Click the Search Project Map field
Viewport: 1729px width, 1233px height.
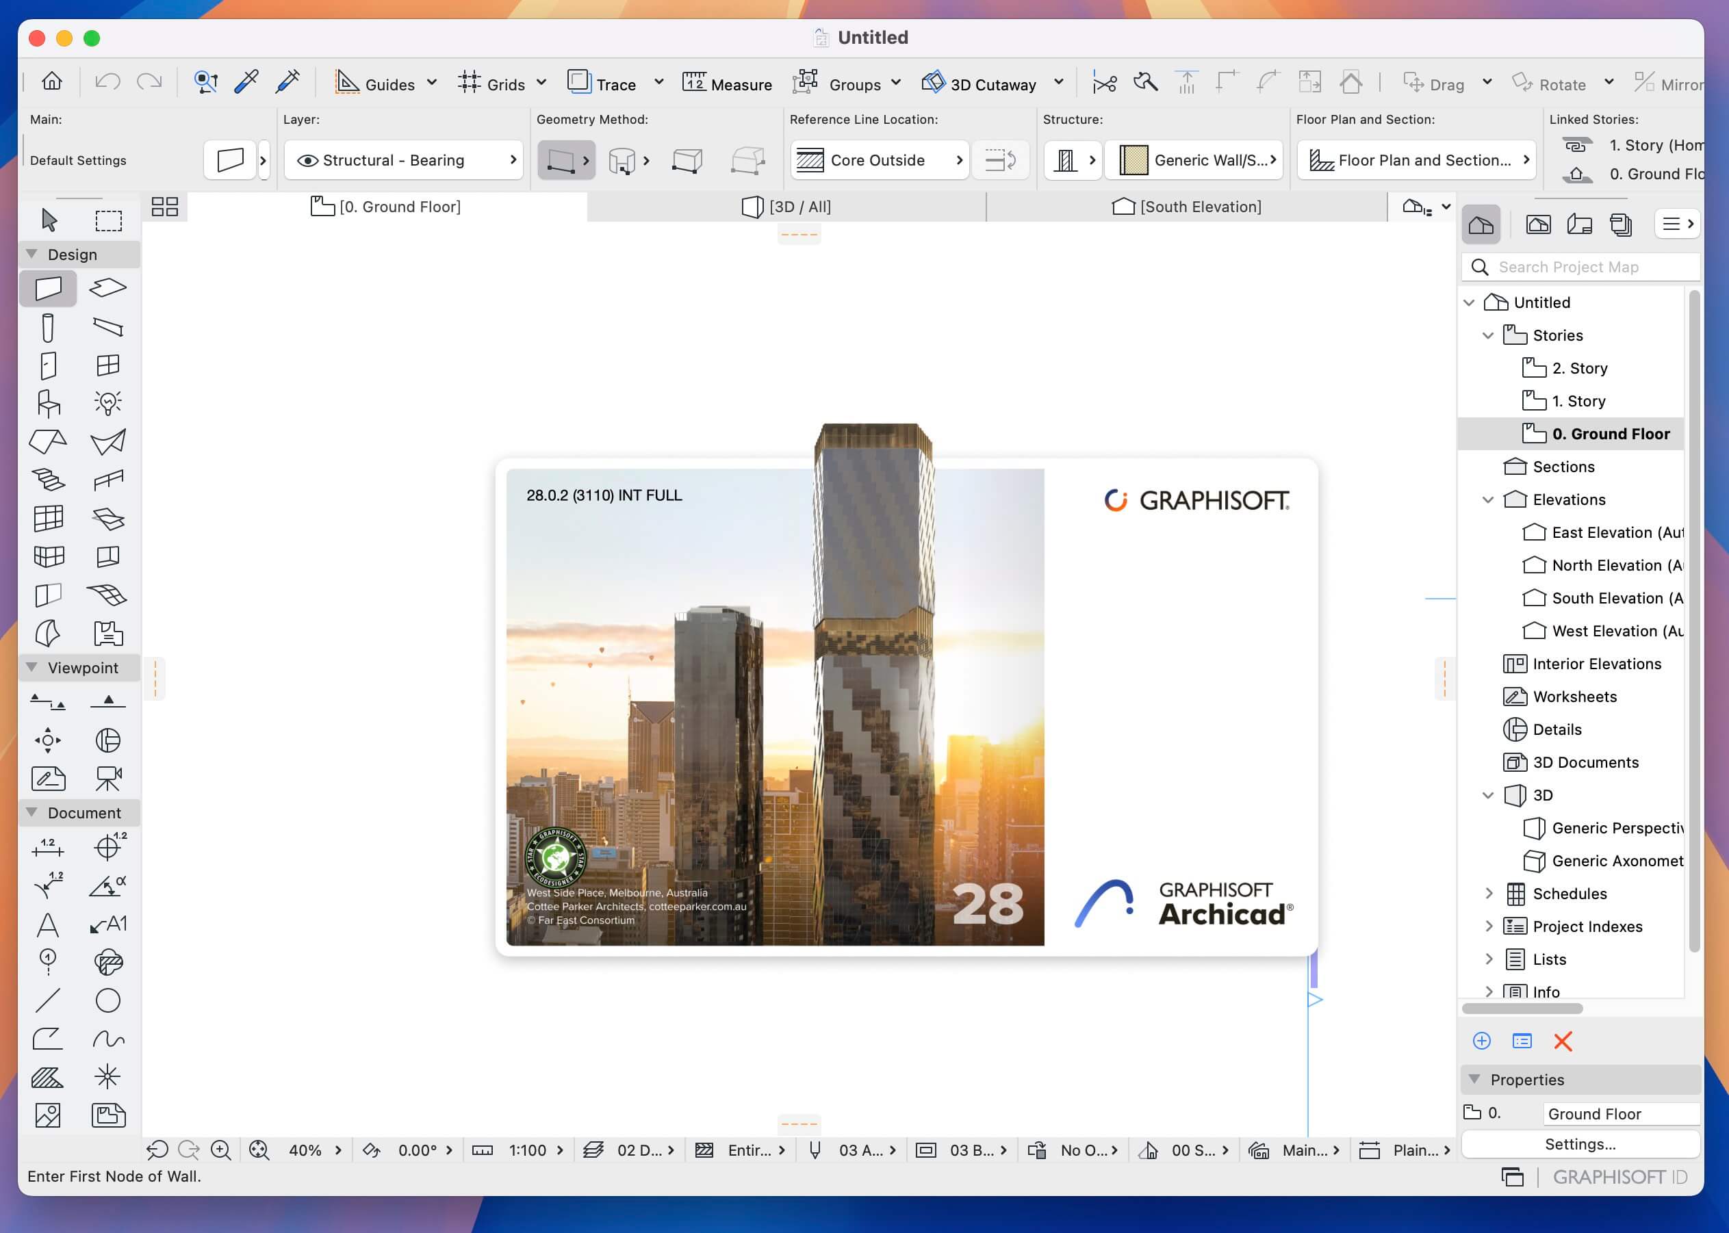point(1580,268)
